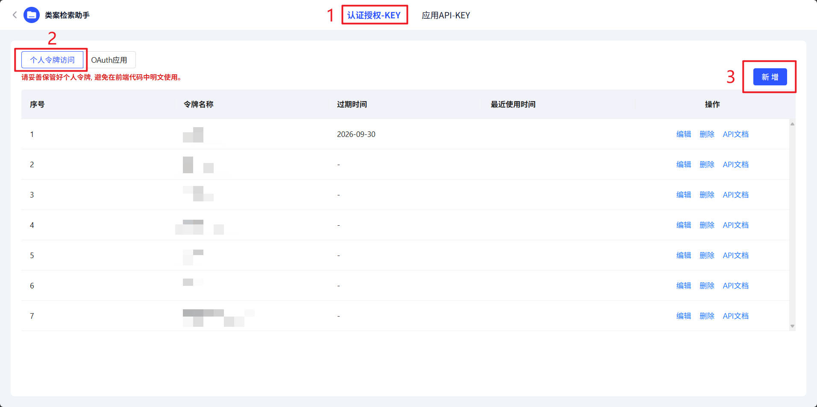Click 删除 in row 5

[707, 255]
